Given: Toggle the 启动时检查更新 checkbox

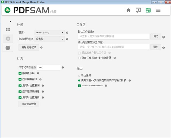Looking at the screenshot, I should click(20, 98).
